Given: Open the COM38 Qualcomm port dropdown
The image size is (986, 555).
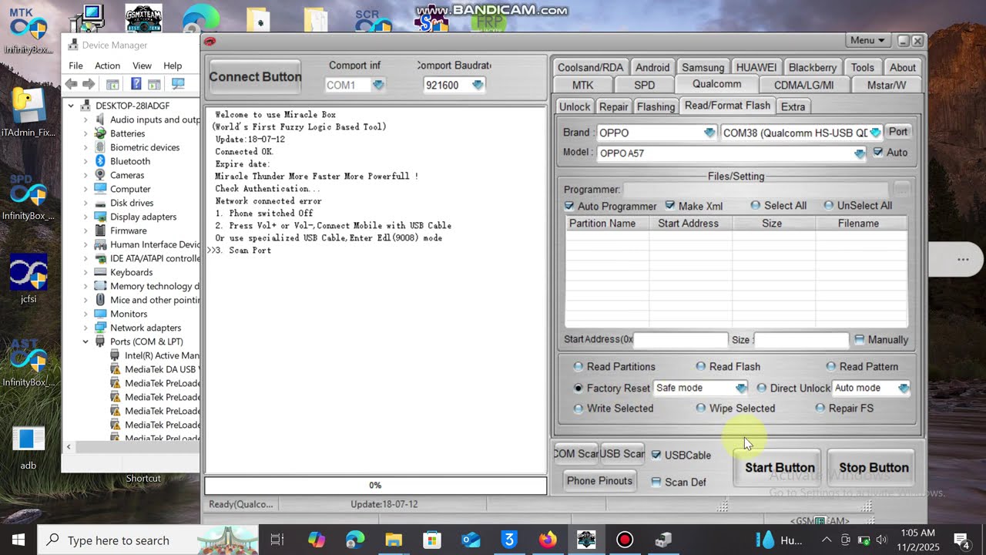Looking at the screenshot, I should [875, 133].
